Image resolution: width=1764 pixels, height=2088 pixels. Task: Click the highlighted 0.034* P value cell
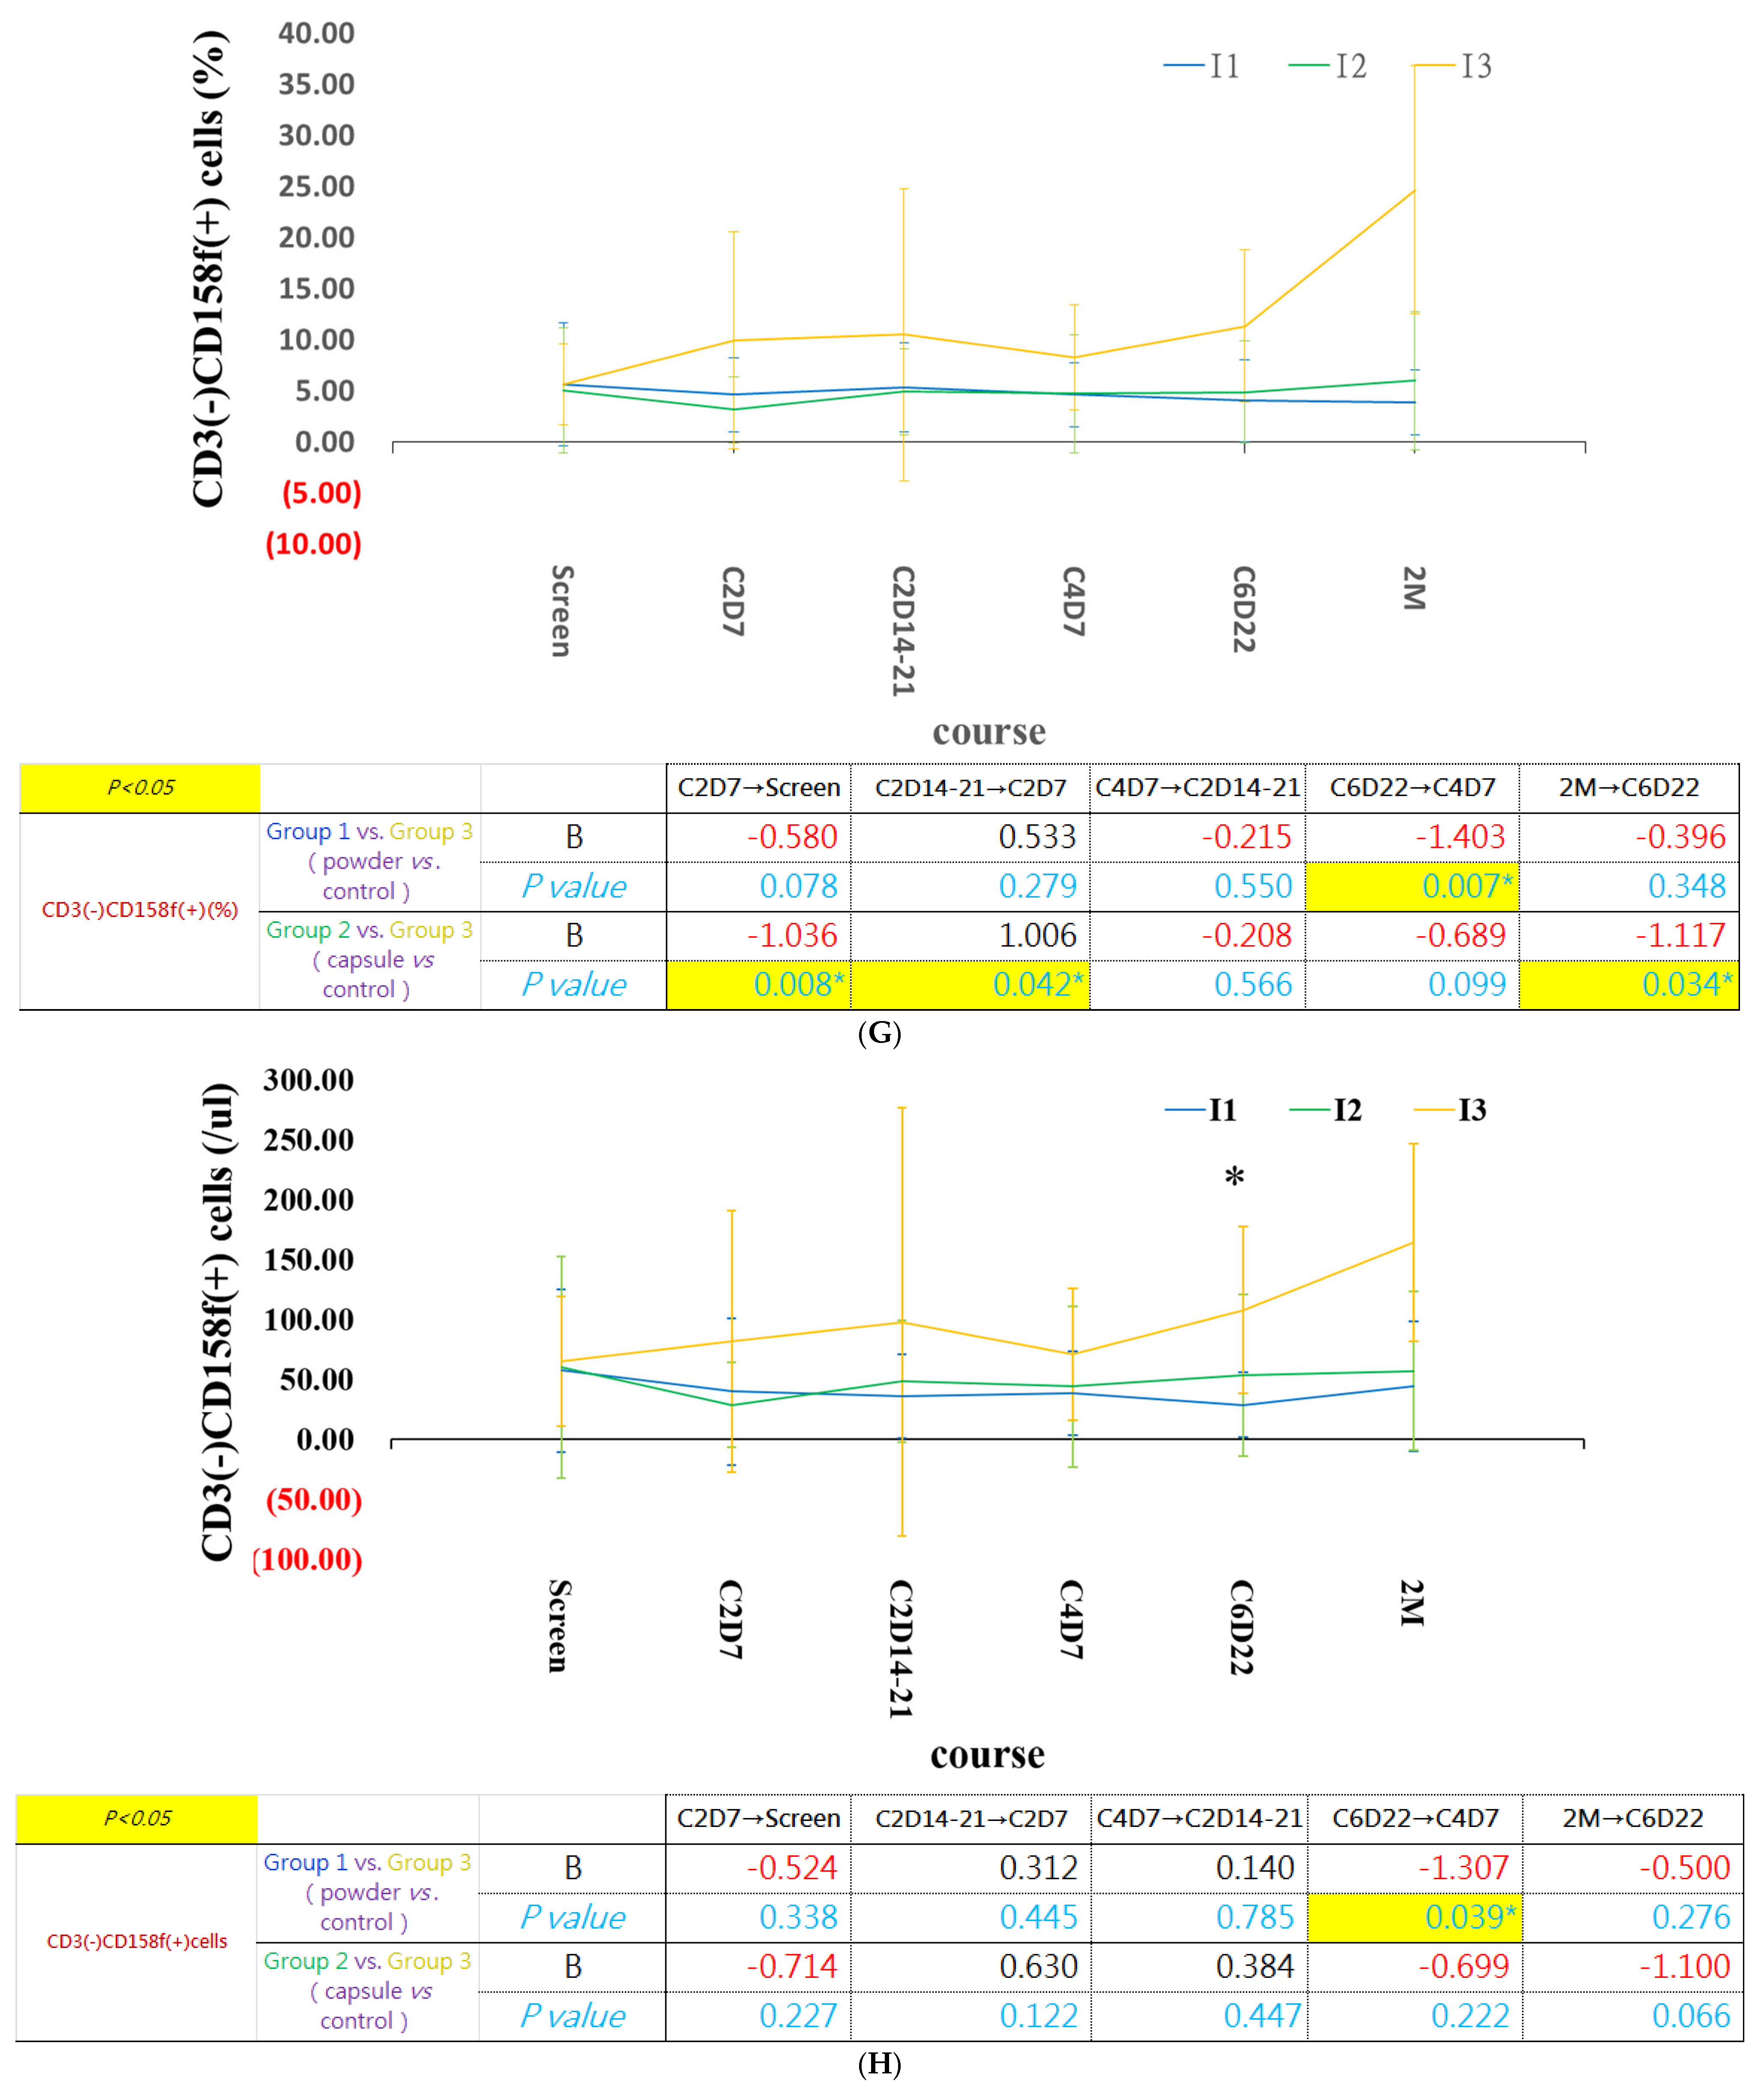click(x=1629, y=985)
